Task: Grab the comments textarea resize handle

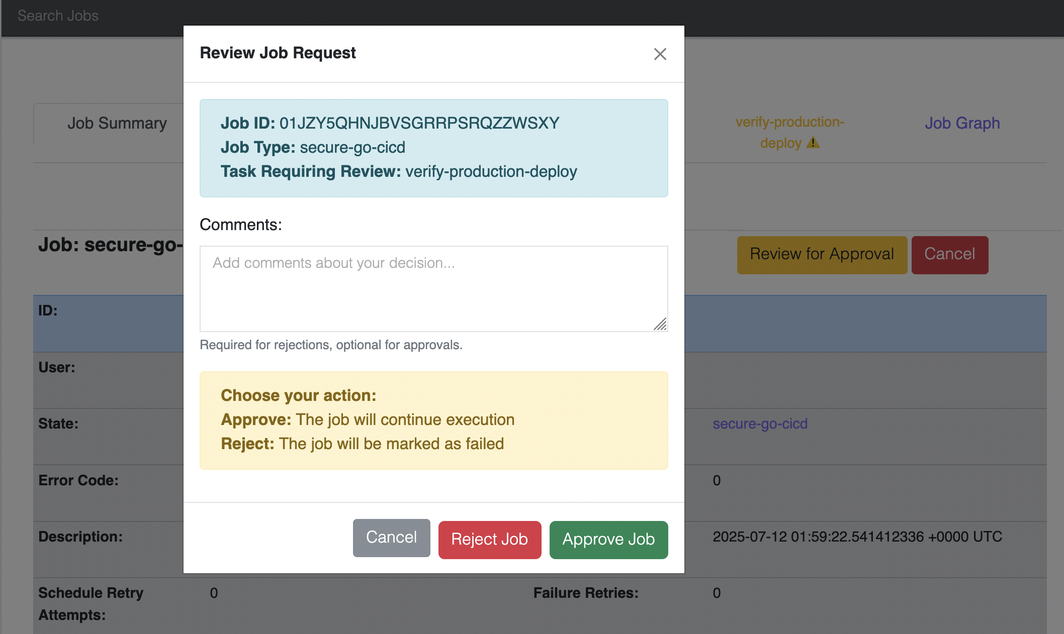Action: point(660,325)
